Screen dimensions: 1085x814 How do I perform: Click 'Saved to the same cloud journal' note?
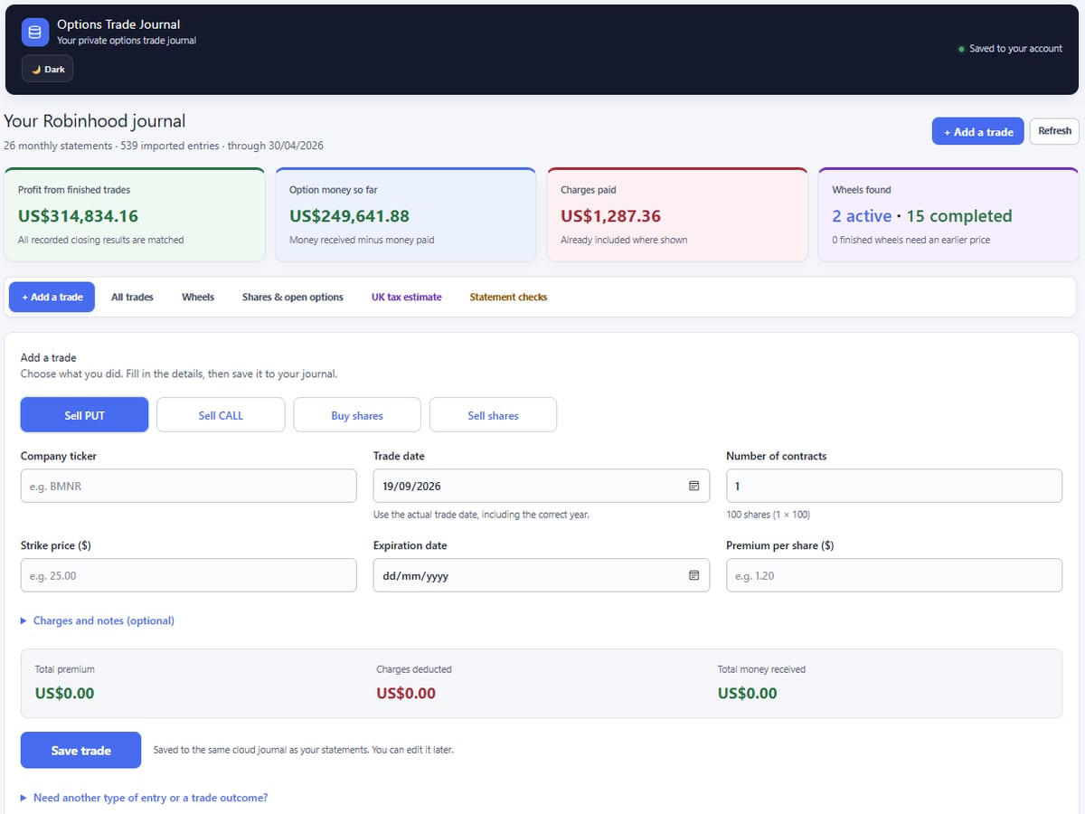(x=304, y=750)
